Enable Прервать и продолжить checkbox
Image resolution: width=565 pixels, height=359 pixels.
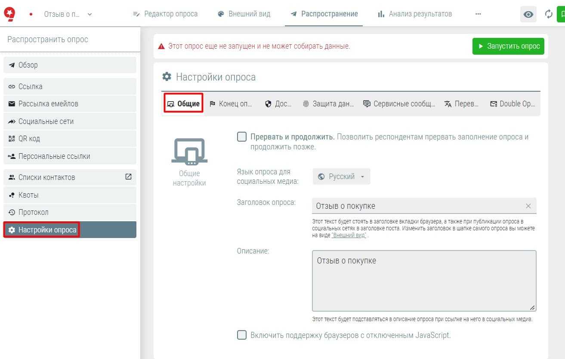click(x=242, y=137)
